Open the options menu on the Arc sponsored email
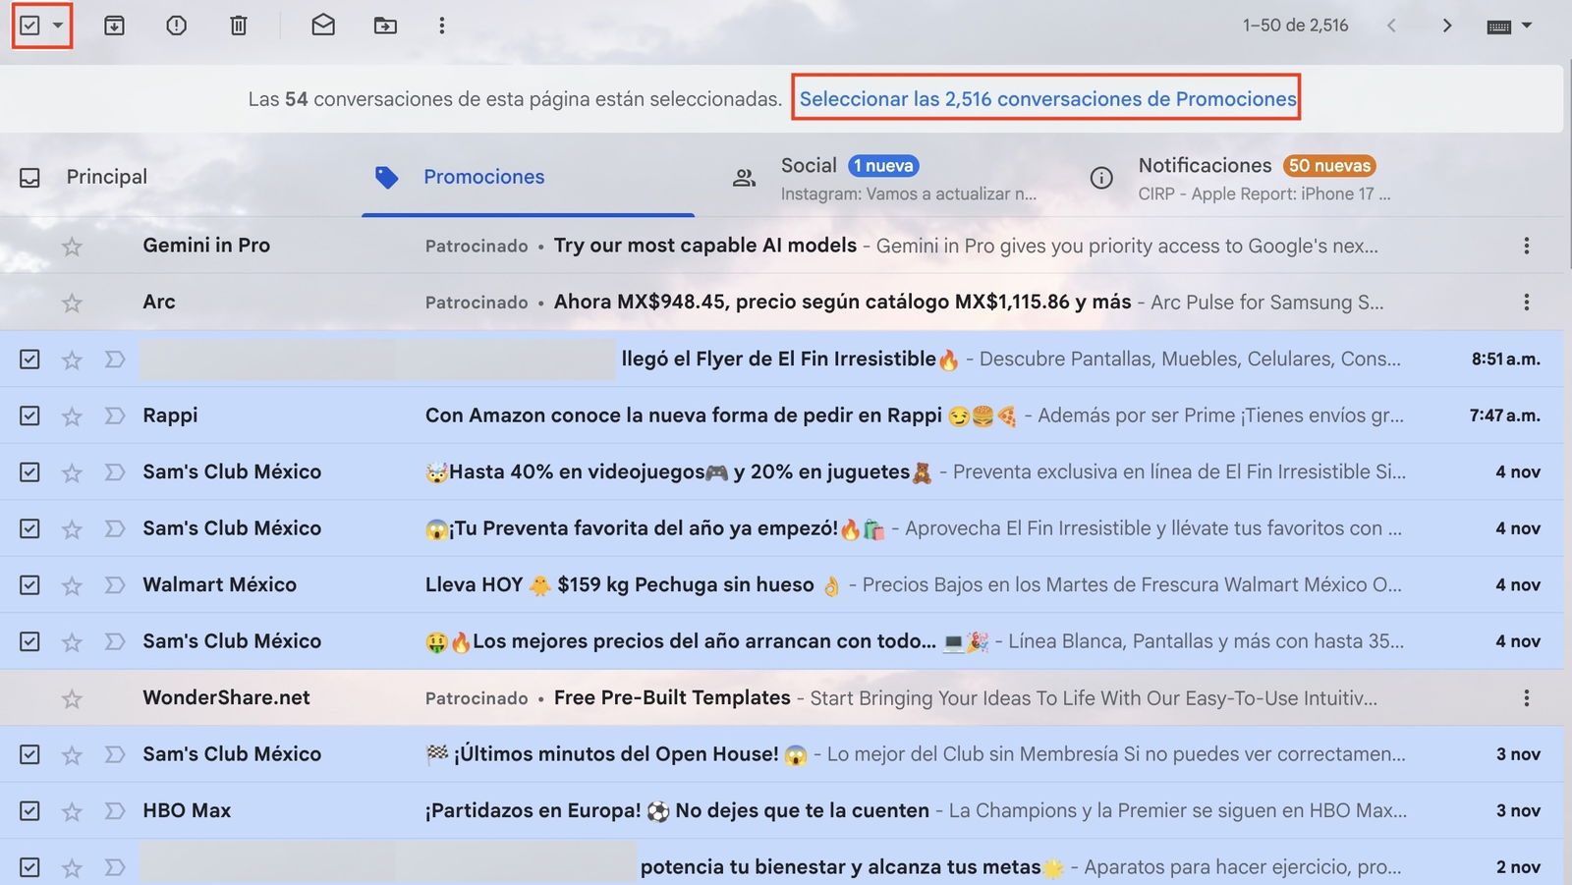 click(1526, 302)
